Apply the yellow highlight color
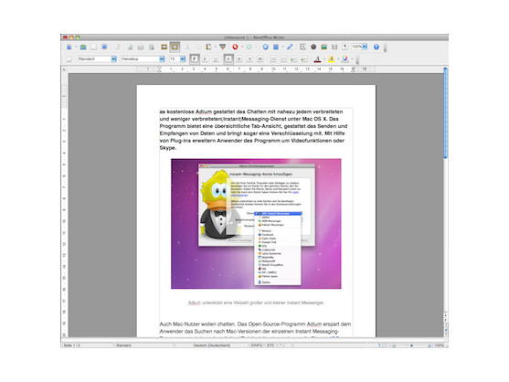Image resolution: width=509 pixels, height=382 pixels. click(331, 59)
